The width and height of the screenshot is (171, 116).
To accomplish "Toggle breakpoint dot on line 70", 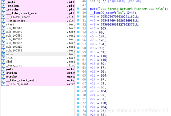I will pos(78,95).
